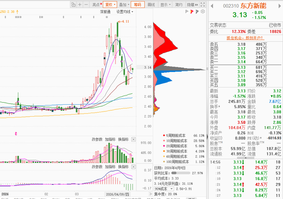Click 换指标 on the MACD panel

pyautogui.click(x=123, y=167)
